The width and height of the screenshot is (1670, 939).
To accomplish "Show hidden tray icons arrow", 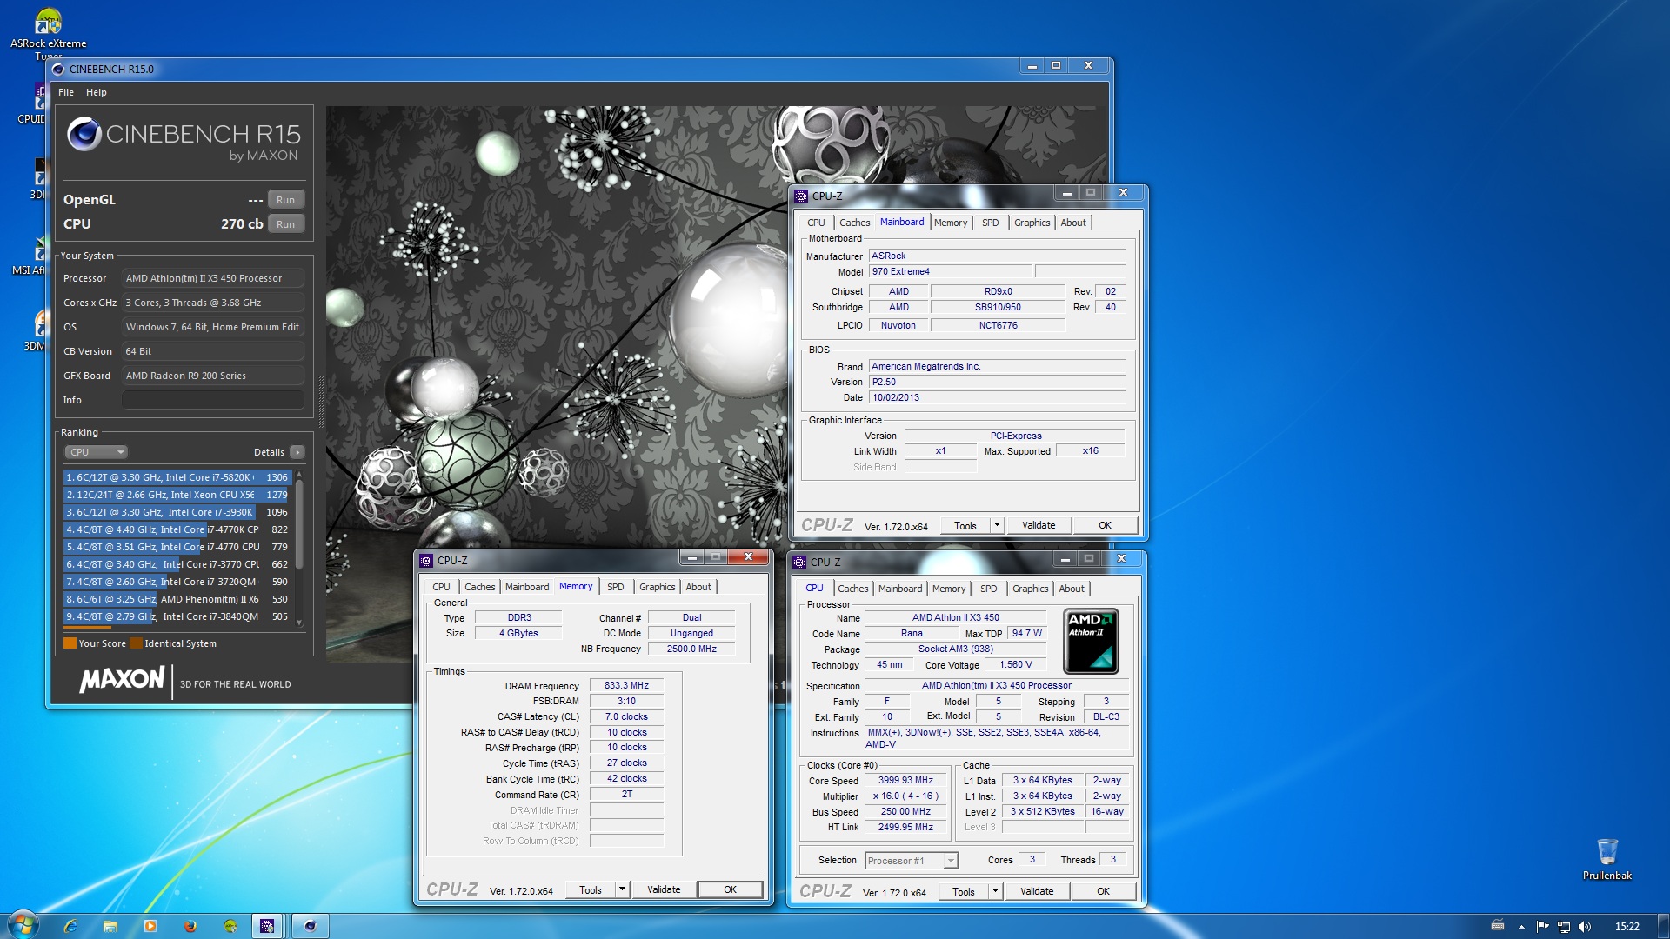I will 1521,927.
